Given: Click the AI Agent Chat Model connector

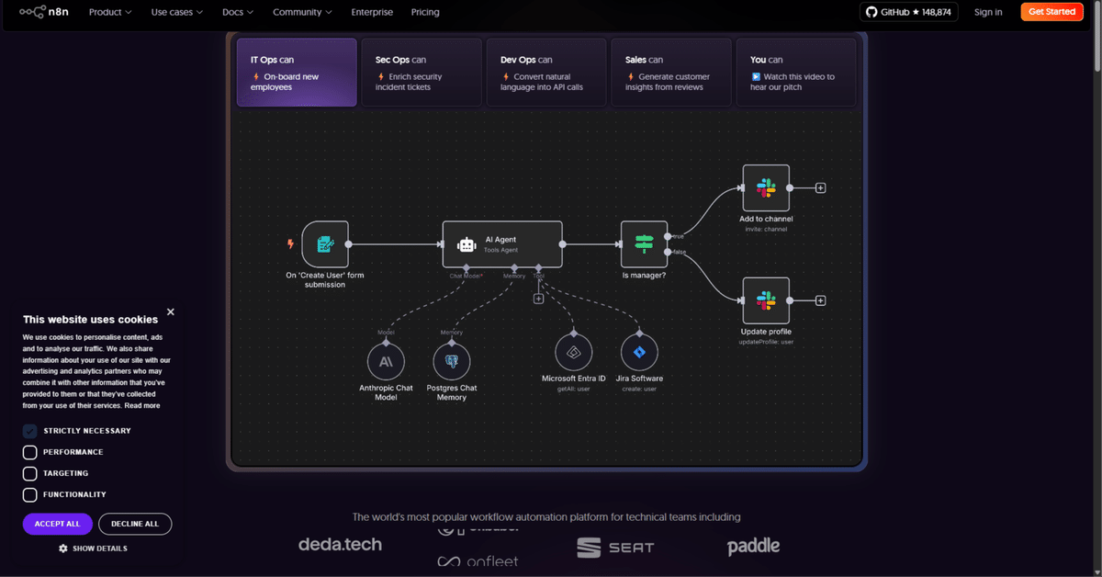Looking at the screenshot, I should pos(466,267).
